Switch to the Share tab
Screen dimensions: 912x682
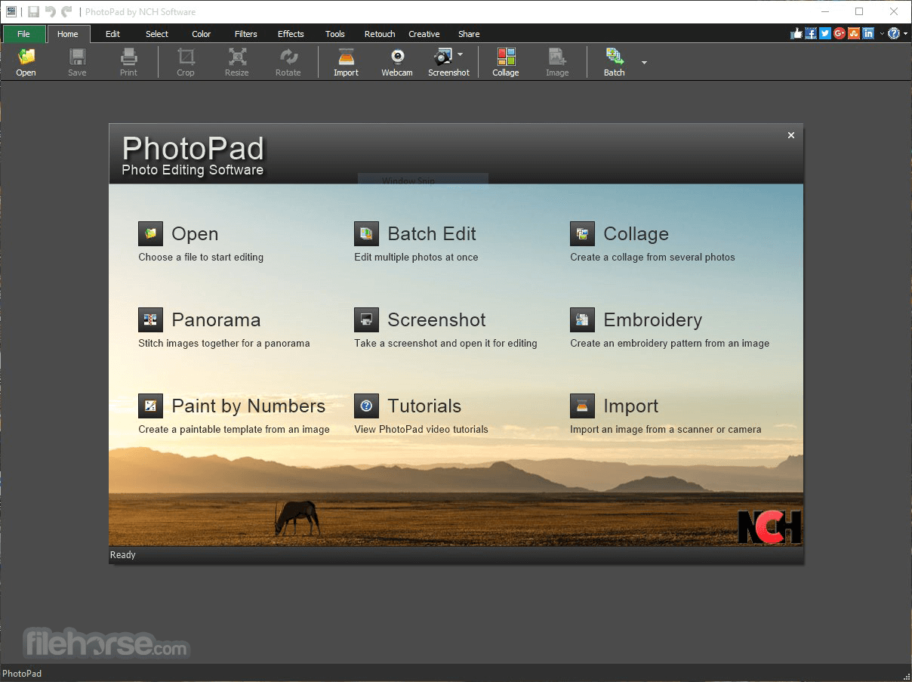pos(469,34)
